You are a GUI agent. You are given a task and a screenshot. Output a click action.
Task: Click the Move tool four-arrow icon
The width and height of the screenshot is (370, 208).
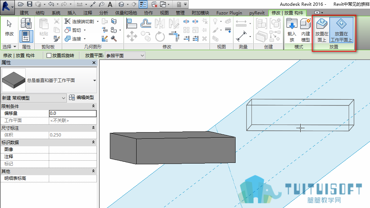(x=132, y=36)
